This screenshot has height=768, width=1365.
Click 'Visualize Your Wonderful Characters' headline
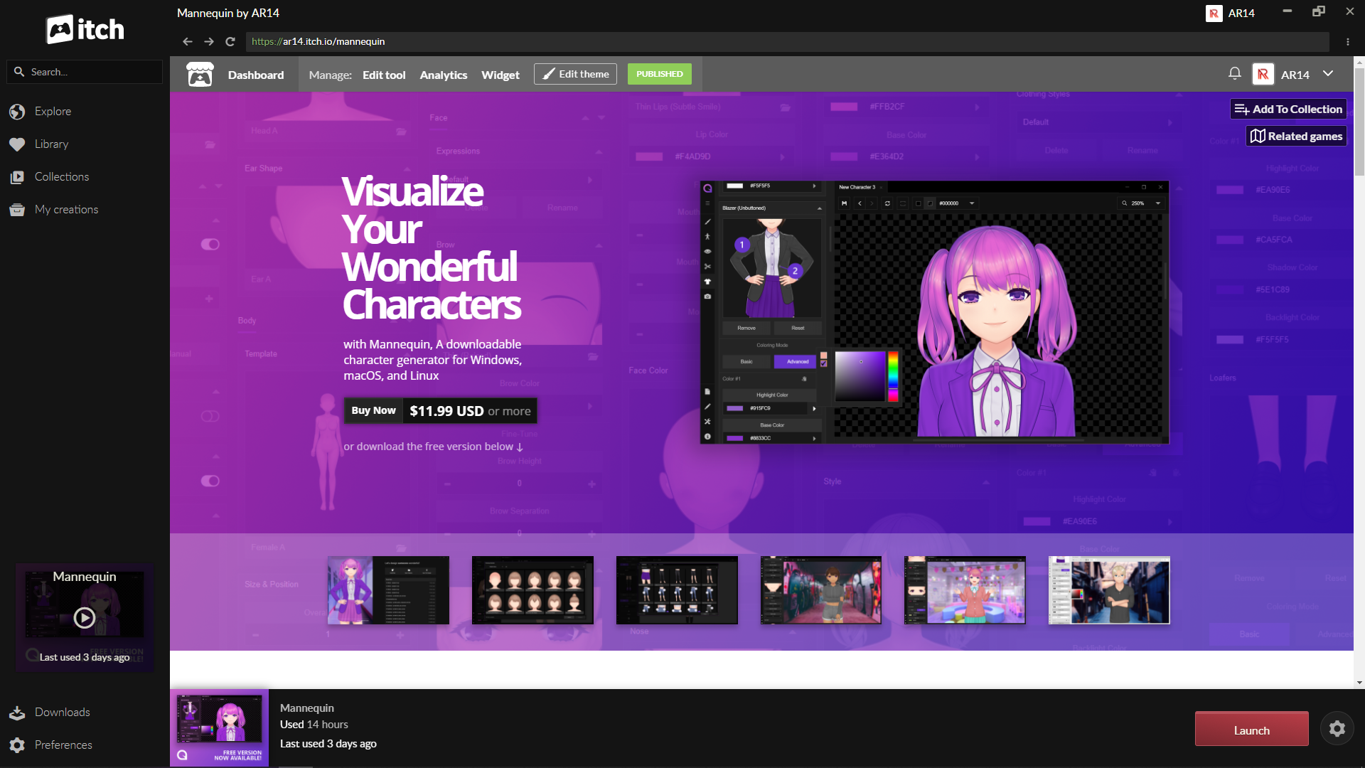432,248
